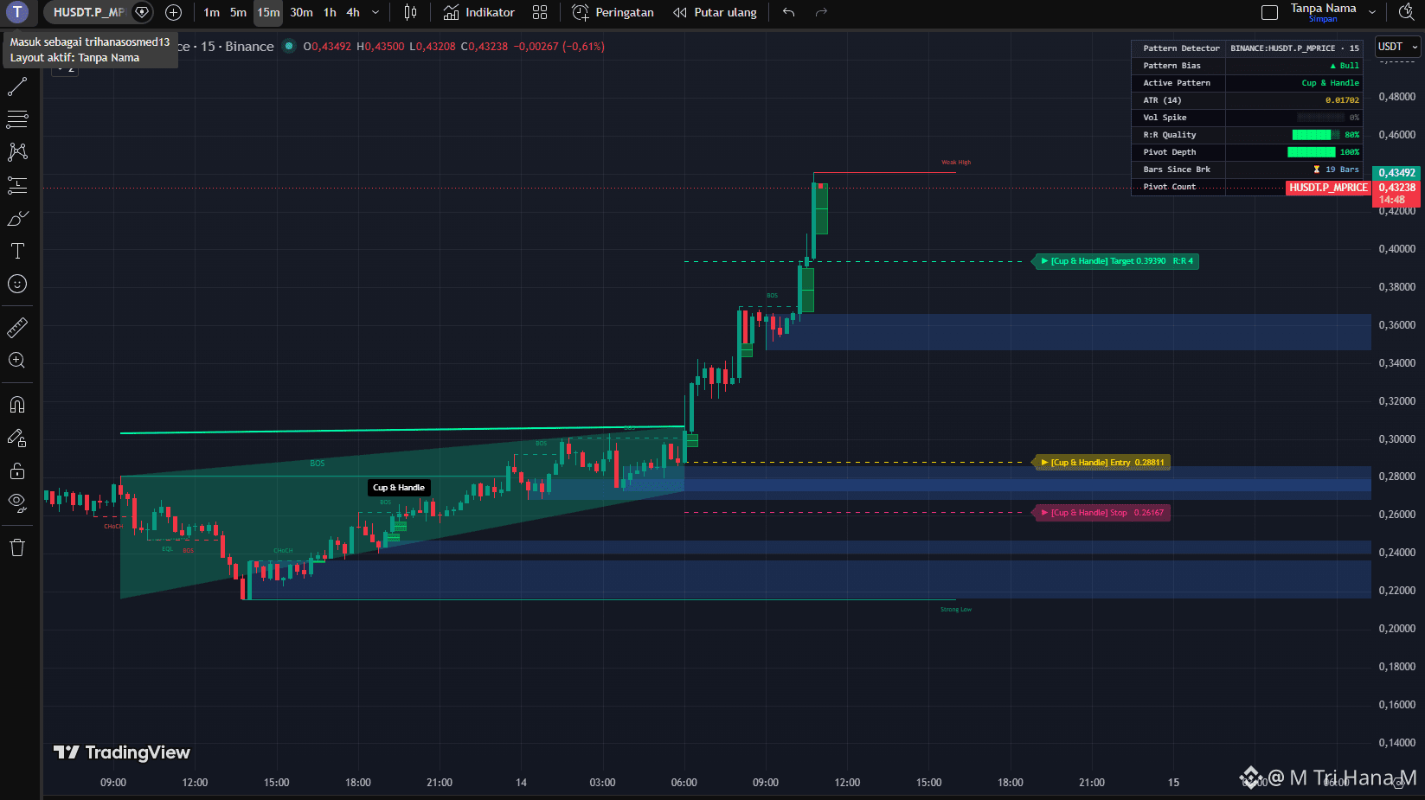
Task: Redo the last chart action
Action: click(x=821, y=12)
